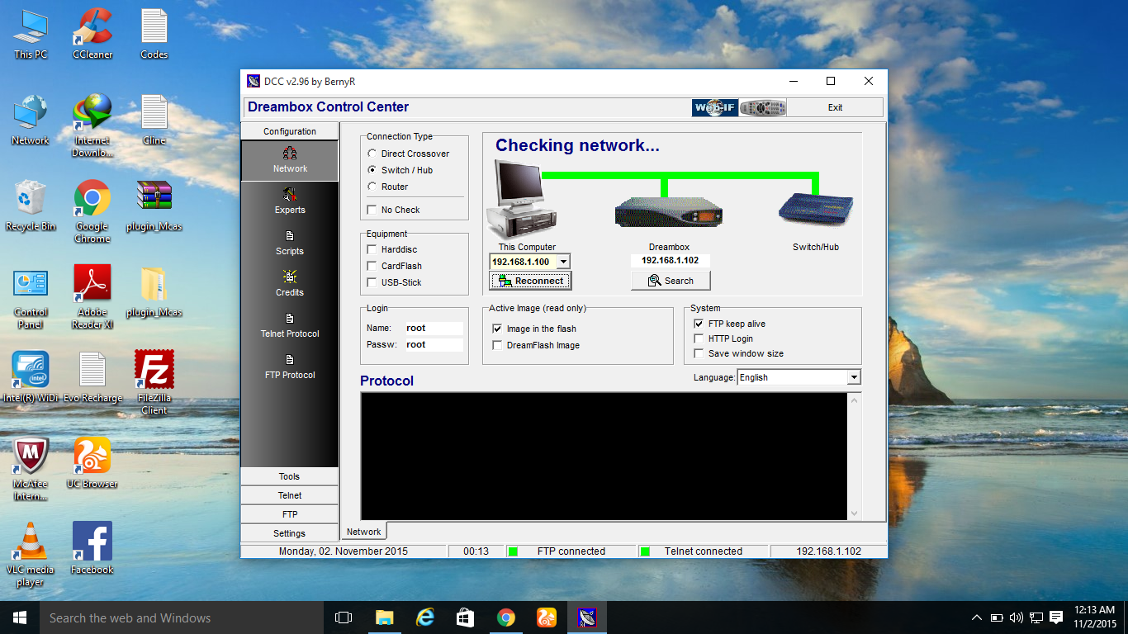Edit the login Passw field
This screenshot has height=634, width=1128.
click(x=434, y=344)
